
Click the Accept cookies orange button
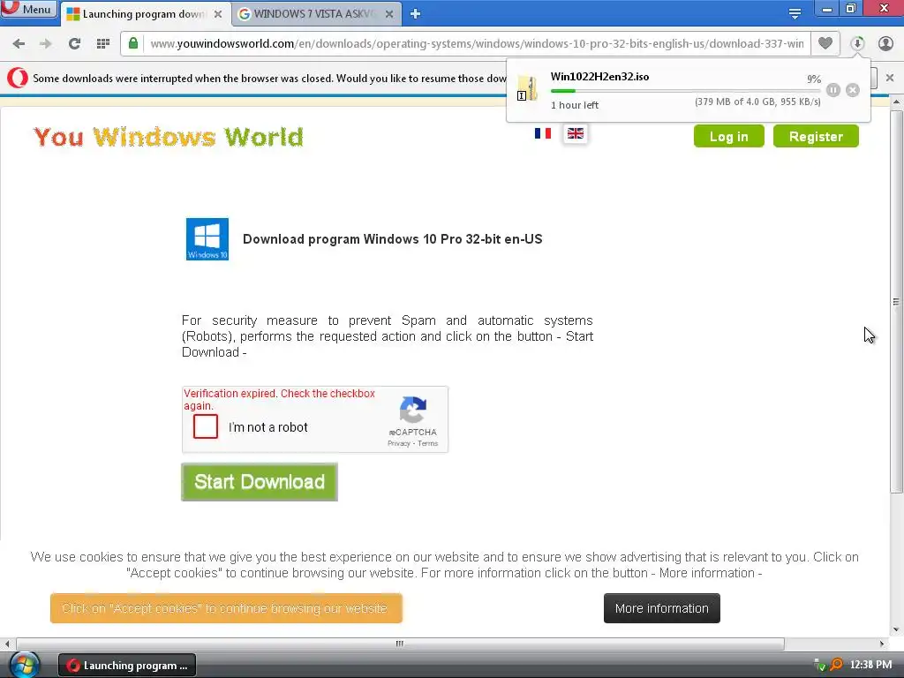click(x=226, y=608)
